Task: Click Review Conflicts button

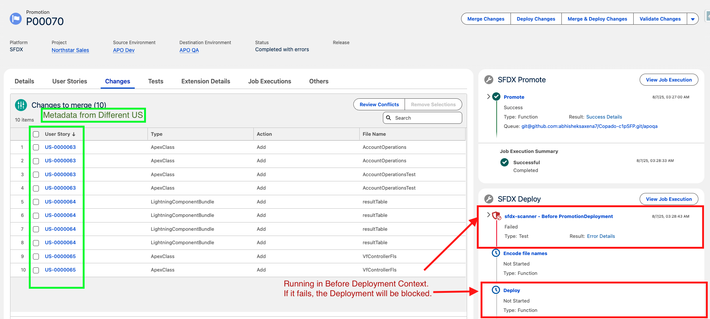Action: [x=379, y=105]
